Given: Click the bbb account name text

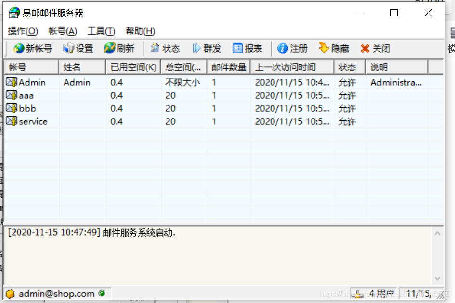Looking at the screenshot, I should (27, 108).
